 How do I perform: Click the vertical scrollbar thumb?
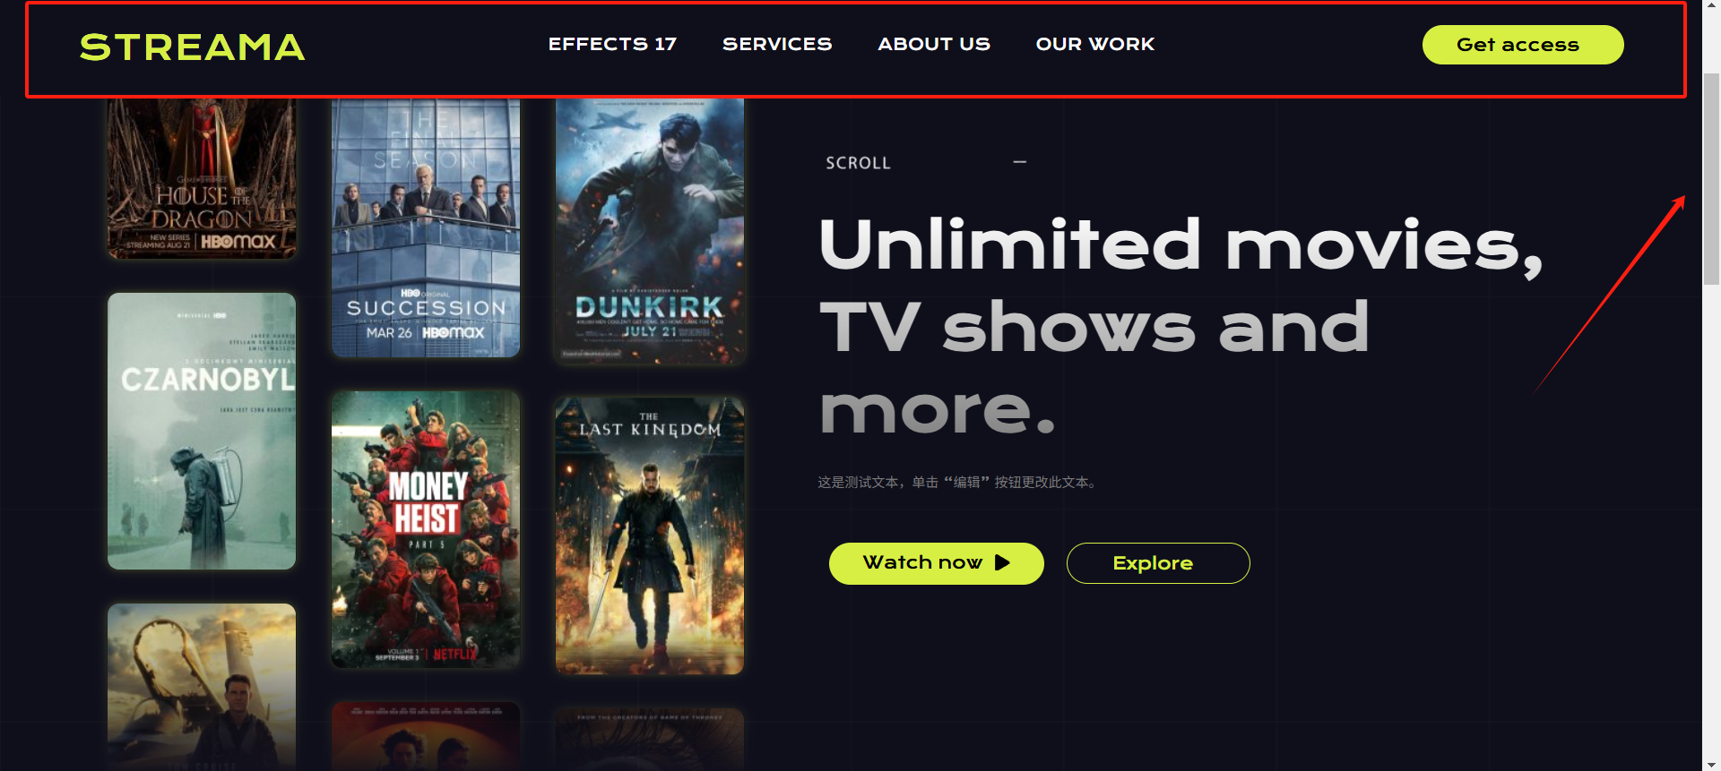1711,179
